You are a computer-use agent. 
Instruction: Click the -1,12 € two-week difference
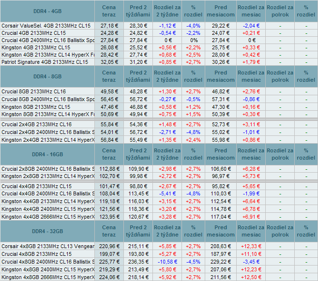(x=167, y=26)
